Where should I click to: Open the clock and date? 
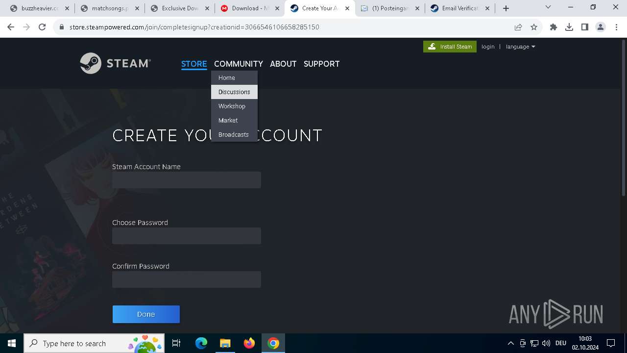click(585, 343)
